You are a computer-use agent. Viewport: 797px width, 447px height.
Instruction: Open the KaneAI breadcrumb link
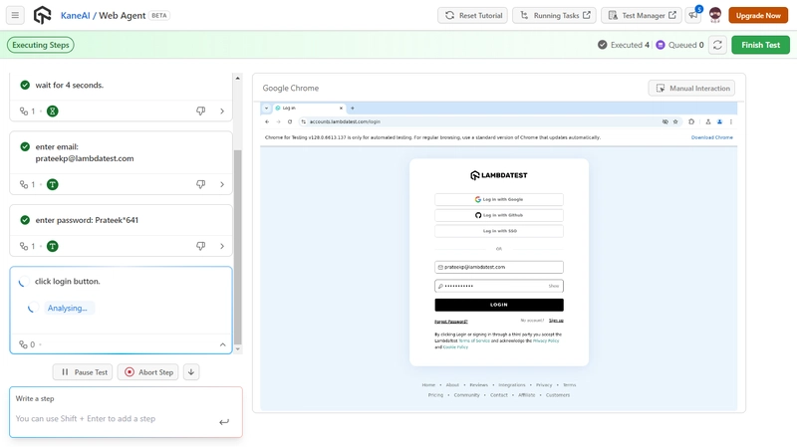point(76,16)
